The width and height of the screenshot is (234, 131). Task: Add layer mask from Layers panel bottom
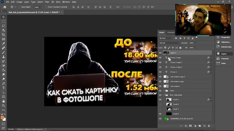click(x=190, y=126)
